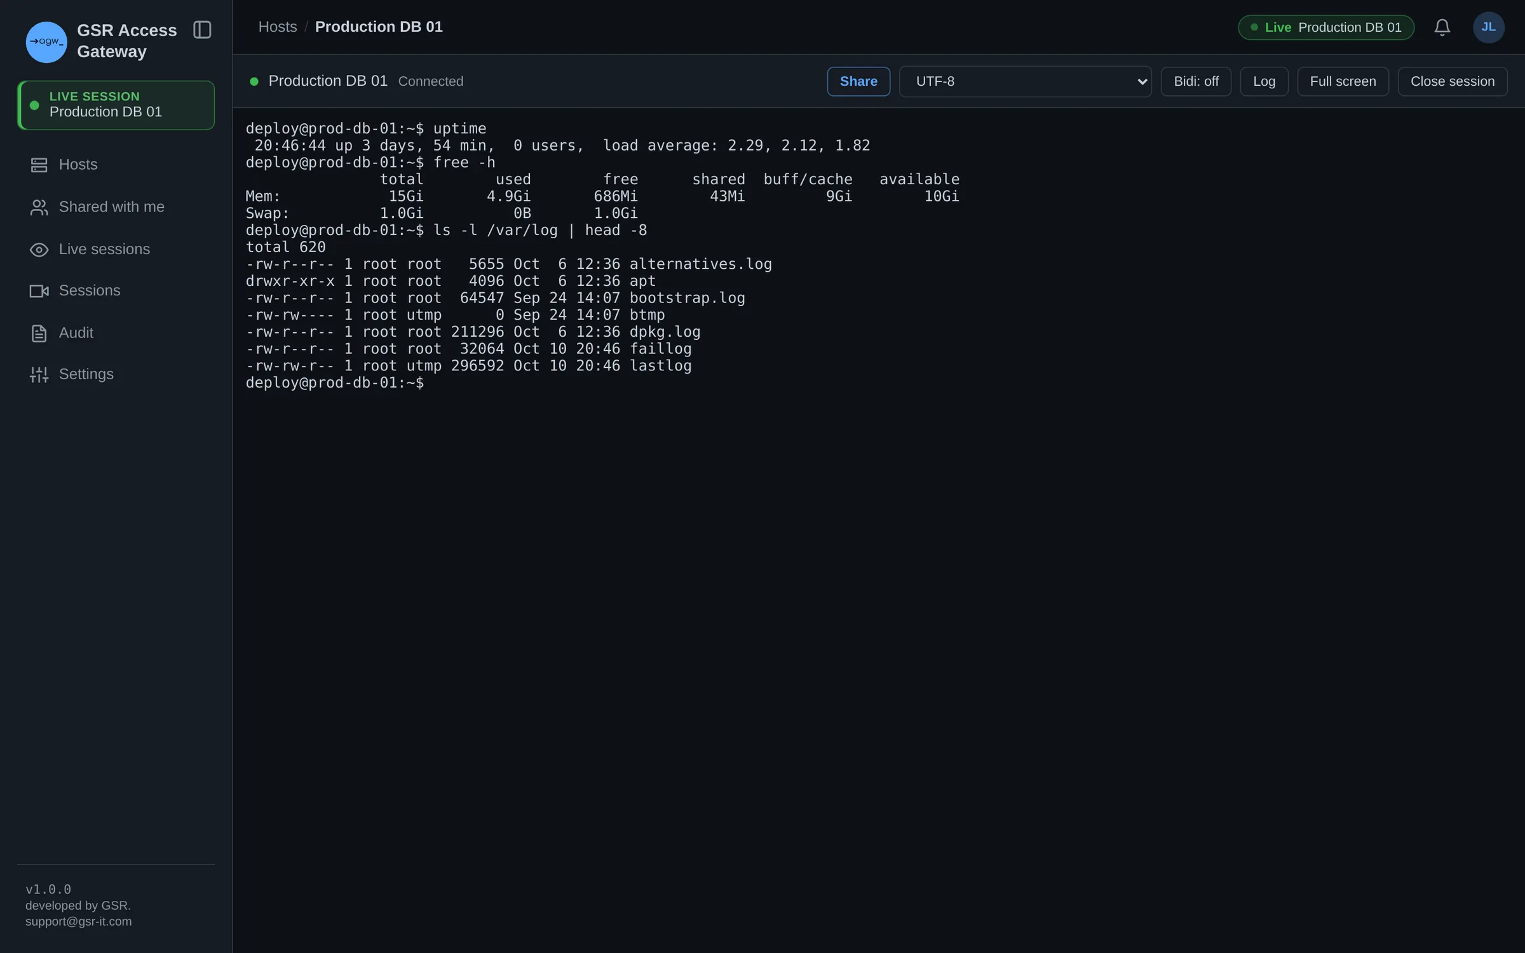Click the Shared with me people icon
This screenshot has height=953, width=1525.
pyautogui.click(x=39, y=207)
